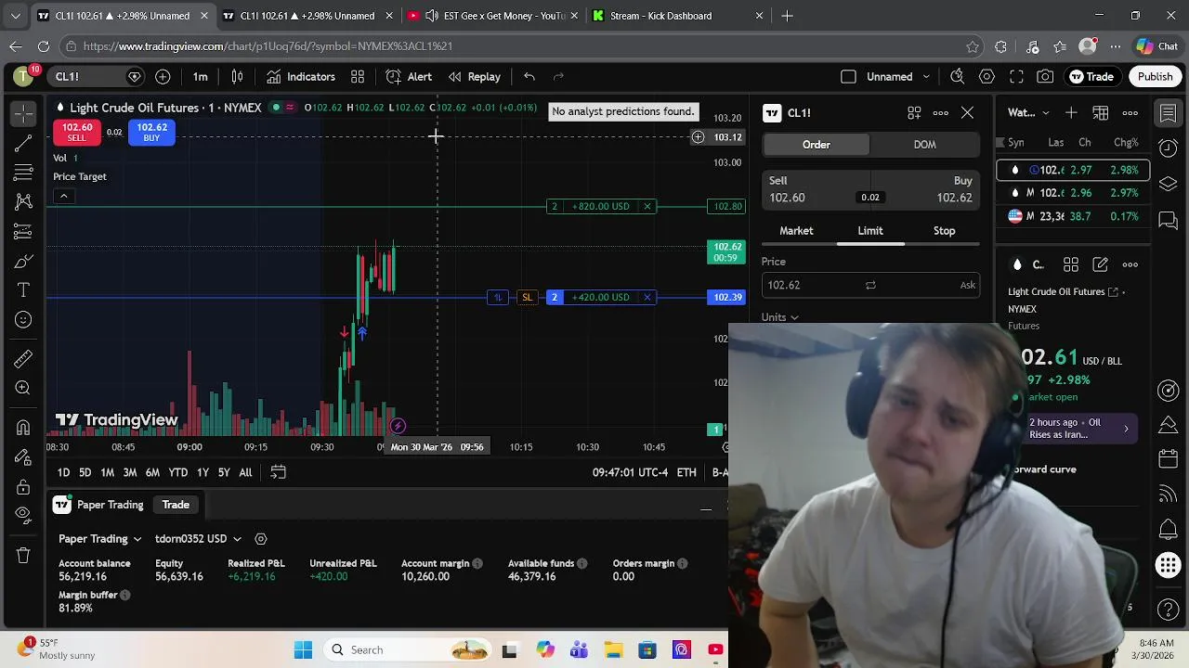Screen dimensions: 1189x668
Task: Expand the Units dropdown in order panel
Action: point(780,317)
